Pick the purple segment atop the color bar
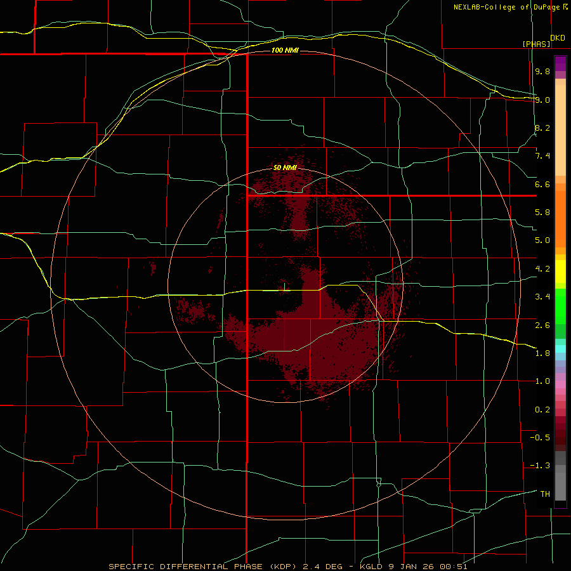The width and height of the screenshot is (571, 571). [560, 63]
